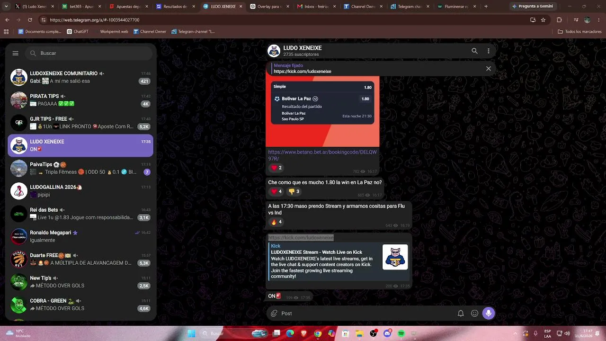This screenshot has width=606, height=341.
Task: Open the COBRA - GREEN chat
Action: [x=80, y=305]
